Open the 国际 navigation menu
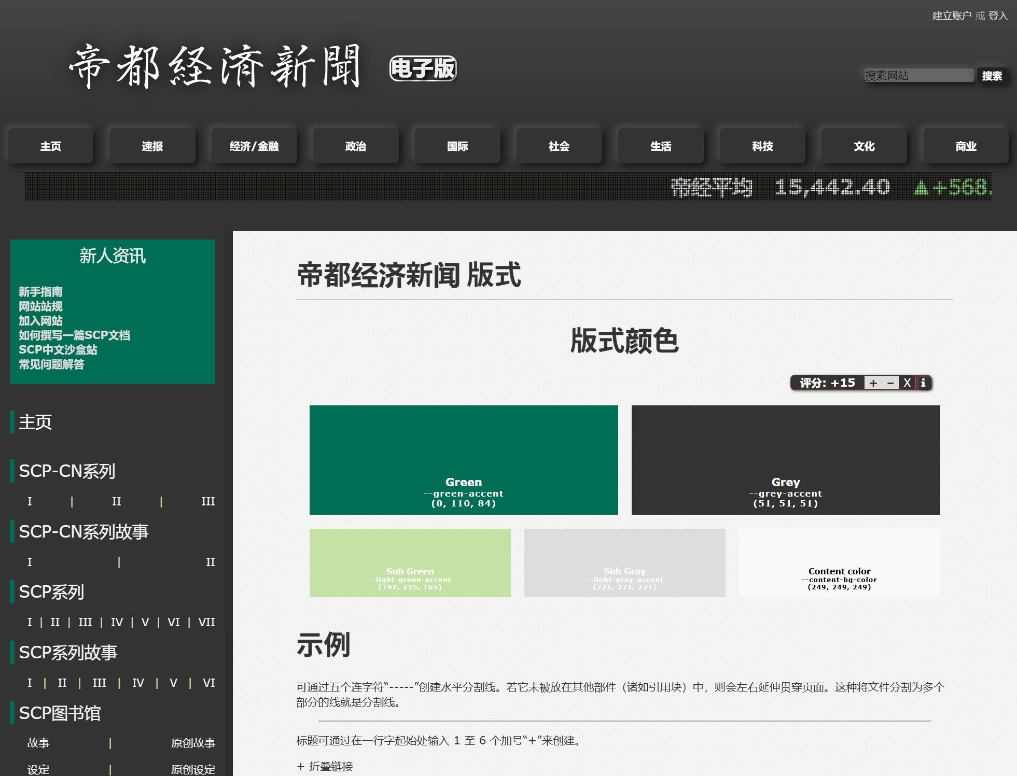The width and height of the screenshot is (1017, 776). coord(457,147)
